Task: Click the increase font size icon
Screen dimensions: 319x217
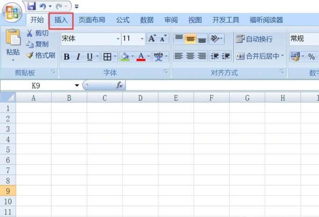Action: pyautogui.click(x=152, y=38)
